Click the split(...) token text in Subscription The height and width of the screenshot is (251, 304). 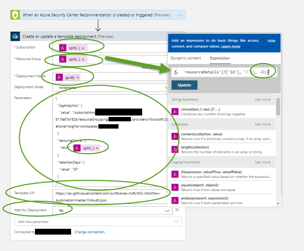74,48
